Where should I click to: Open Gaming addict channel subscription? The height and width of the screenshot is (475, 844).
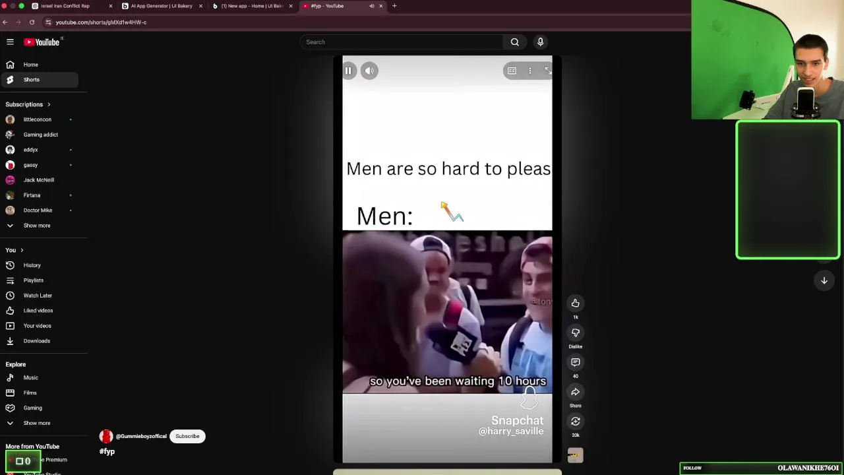[x=40, y=135]
